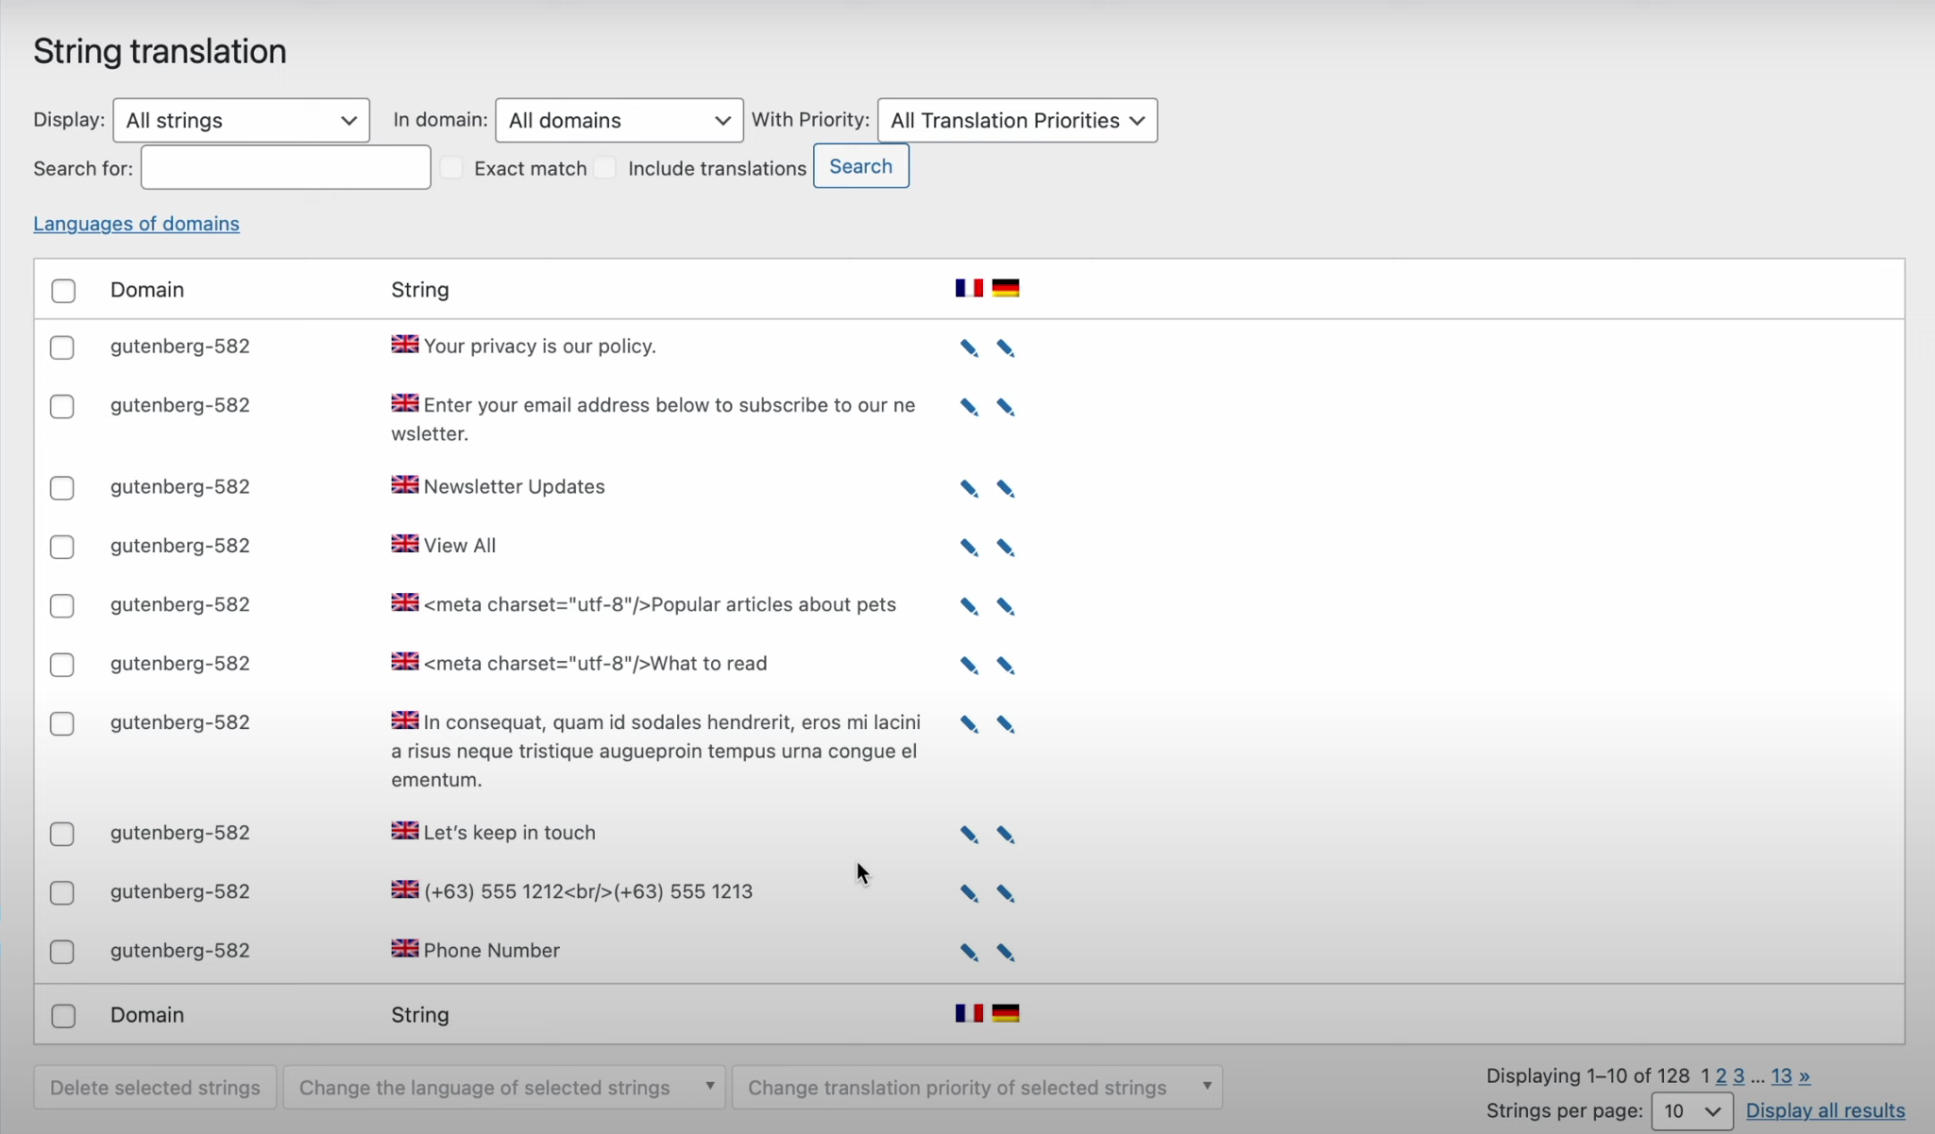Viewport: 1935px width, 1134px height.
Task: Edit French translation of "Your privacy is our policy"
Action: click(967, 348)
